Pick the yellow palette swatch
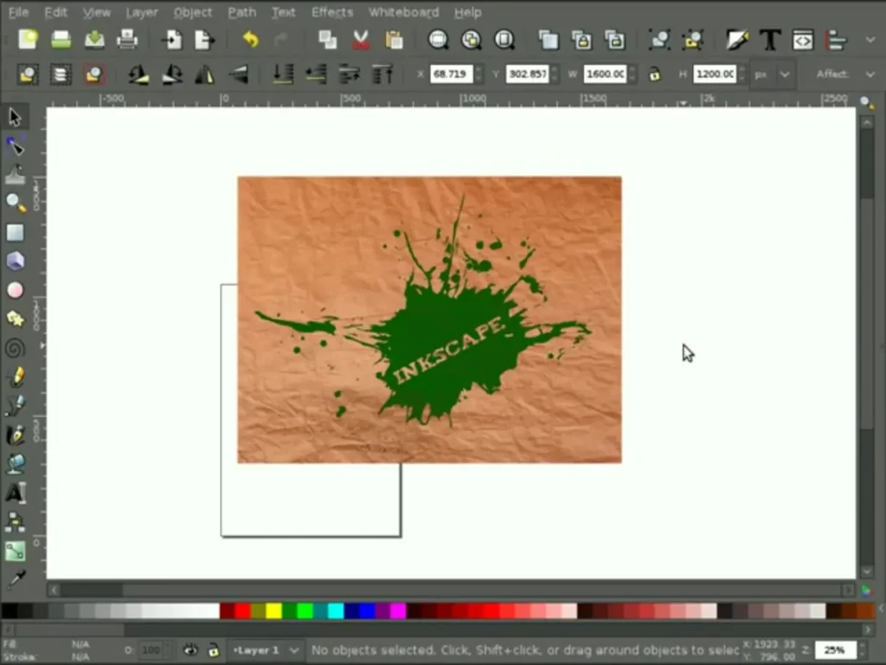This screenshot has height=665, width=886. (273, 610)
